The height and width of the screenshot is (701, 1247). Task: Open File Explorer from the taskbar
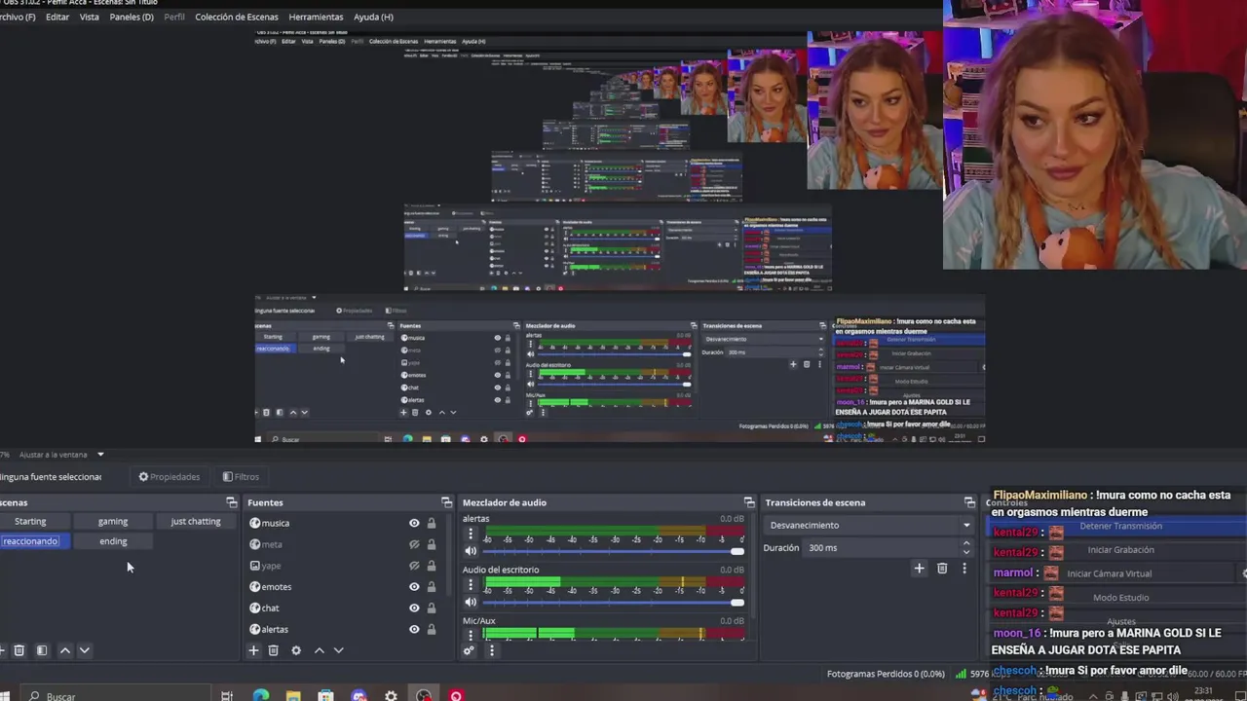click(x=293, y=695)
